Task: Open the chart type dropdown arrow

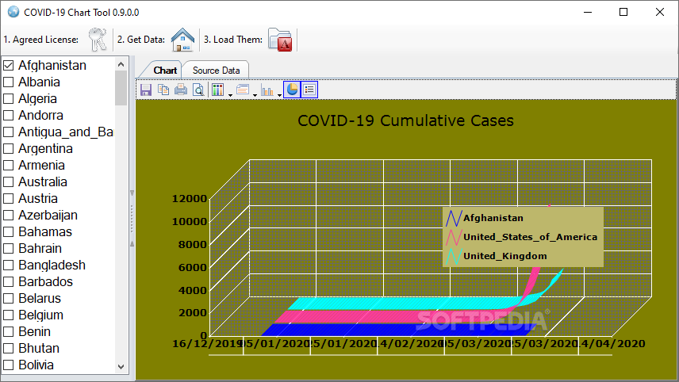Action: click(x=279, y=95)
